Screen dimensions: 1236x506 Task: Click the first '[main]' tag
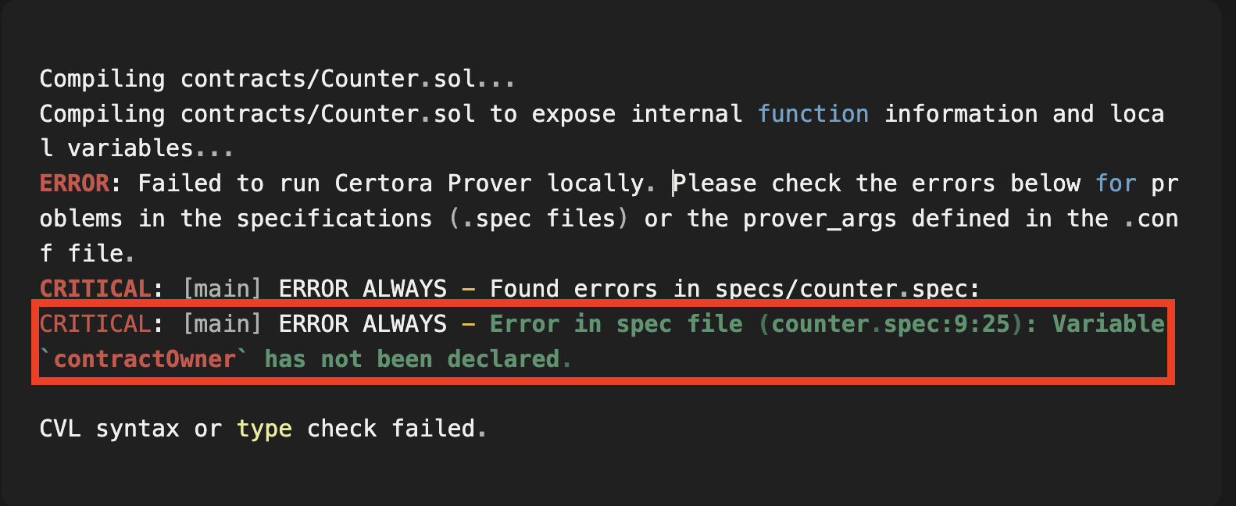(x=221, y=289)
